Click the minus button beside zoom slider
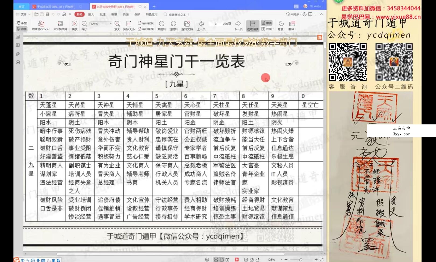Image resolution: width=436 pixels, height=262 pixels. pos(286,260)
